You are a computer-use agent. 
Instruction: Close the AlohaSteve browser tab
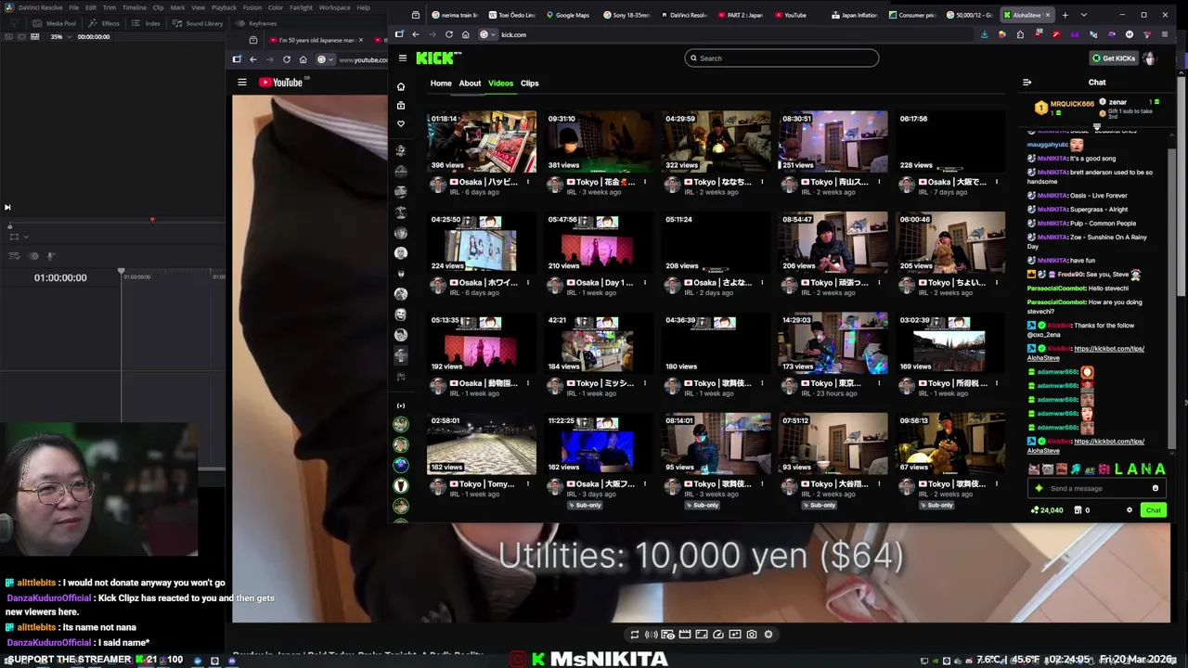(x=1048, y=15)
